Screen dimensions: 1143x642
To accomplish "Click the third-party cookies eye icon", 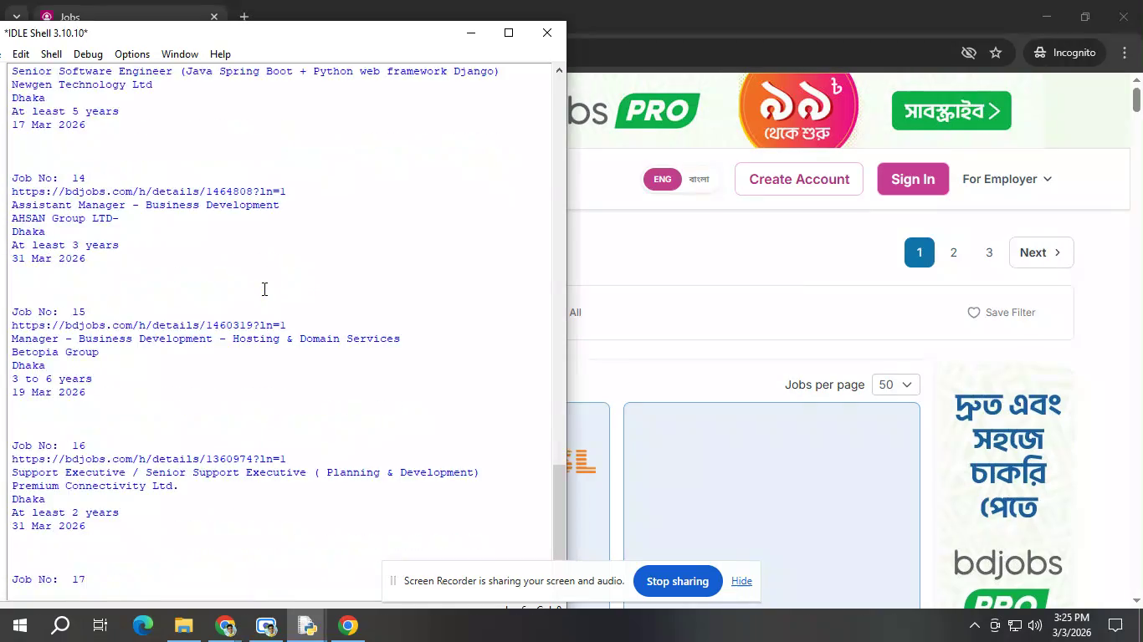I will coord(968,53).
